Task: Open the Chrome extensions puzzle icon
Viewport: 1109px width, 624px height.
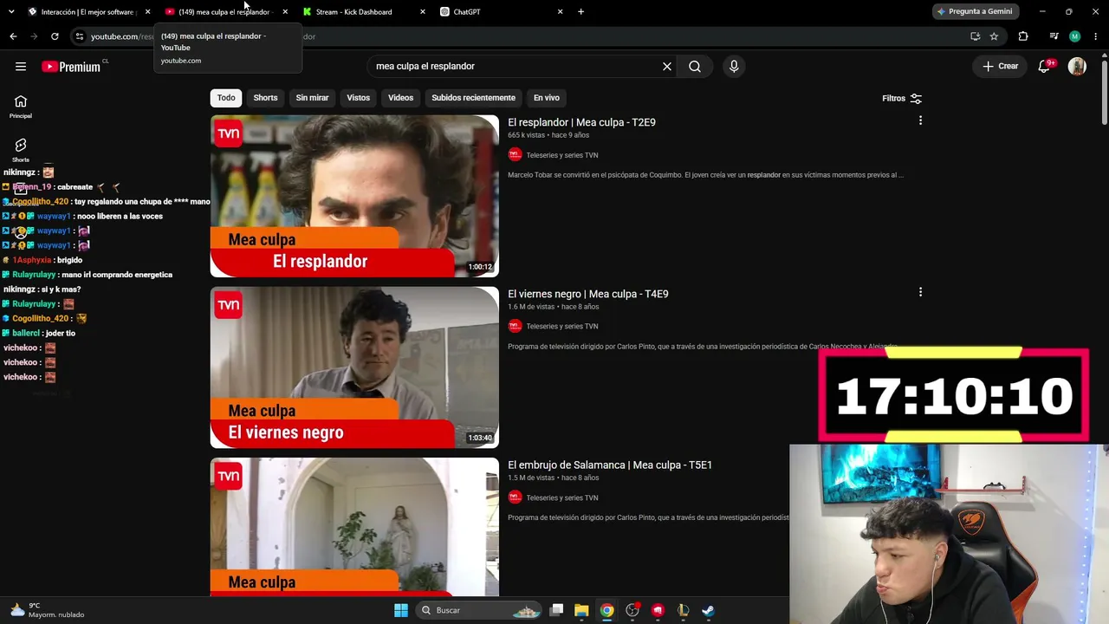Action: (x=1023, y=36)
